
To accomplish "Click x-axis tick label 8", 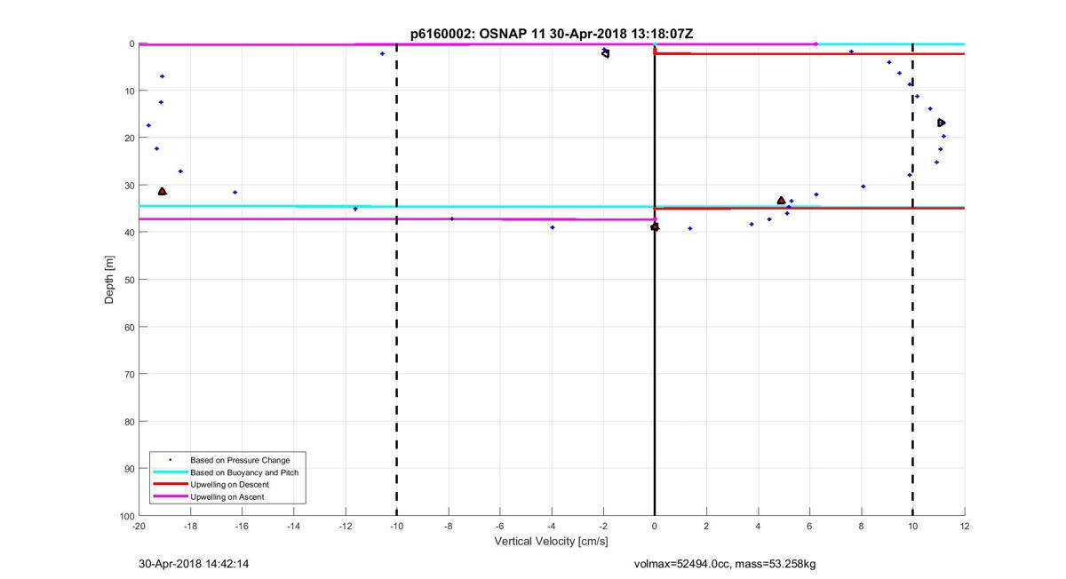I will [861, 526].
